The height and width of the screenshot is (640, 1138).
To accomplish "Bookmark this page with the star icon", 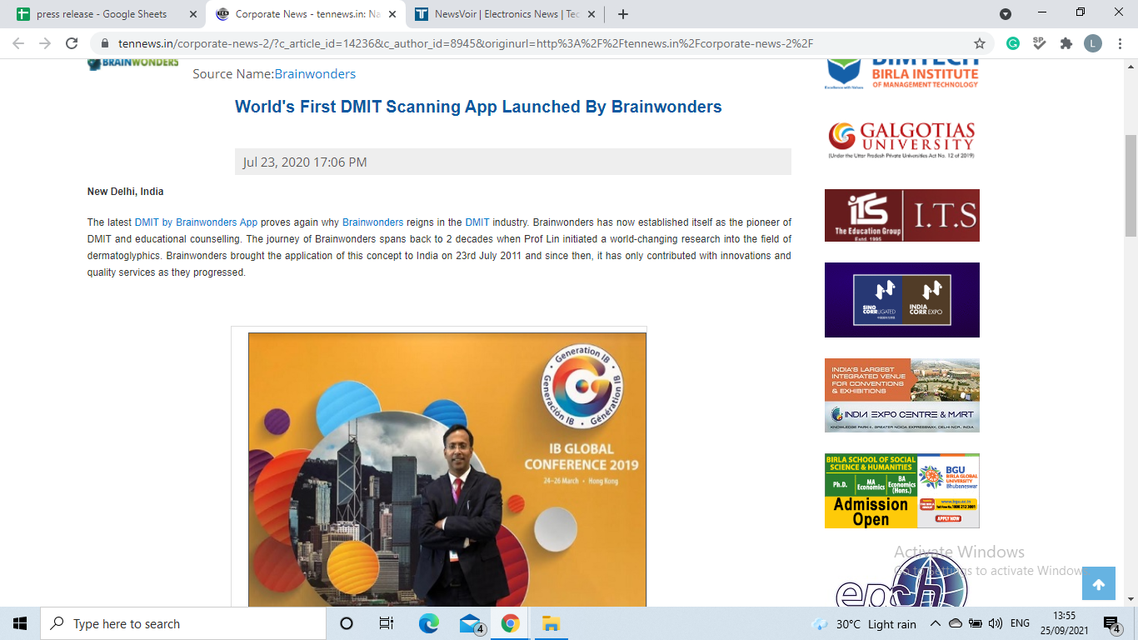I will click(x=980, y=43).
